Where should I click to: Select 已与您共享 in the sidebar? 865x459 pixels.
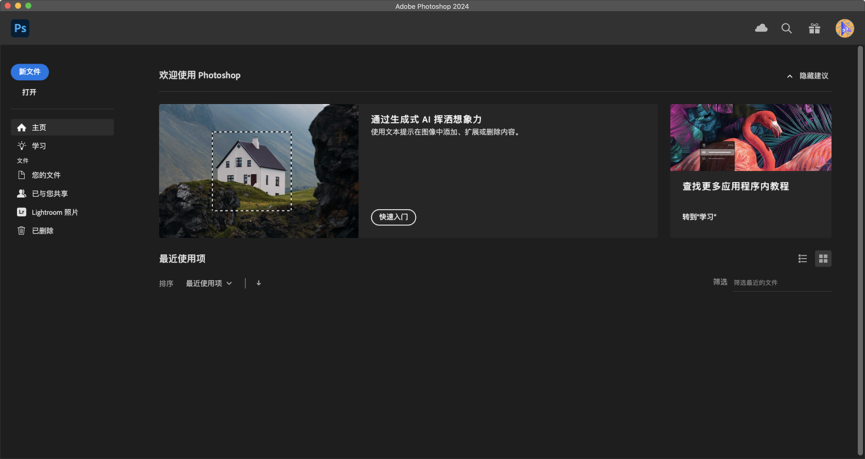(62, 194)
